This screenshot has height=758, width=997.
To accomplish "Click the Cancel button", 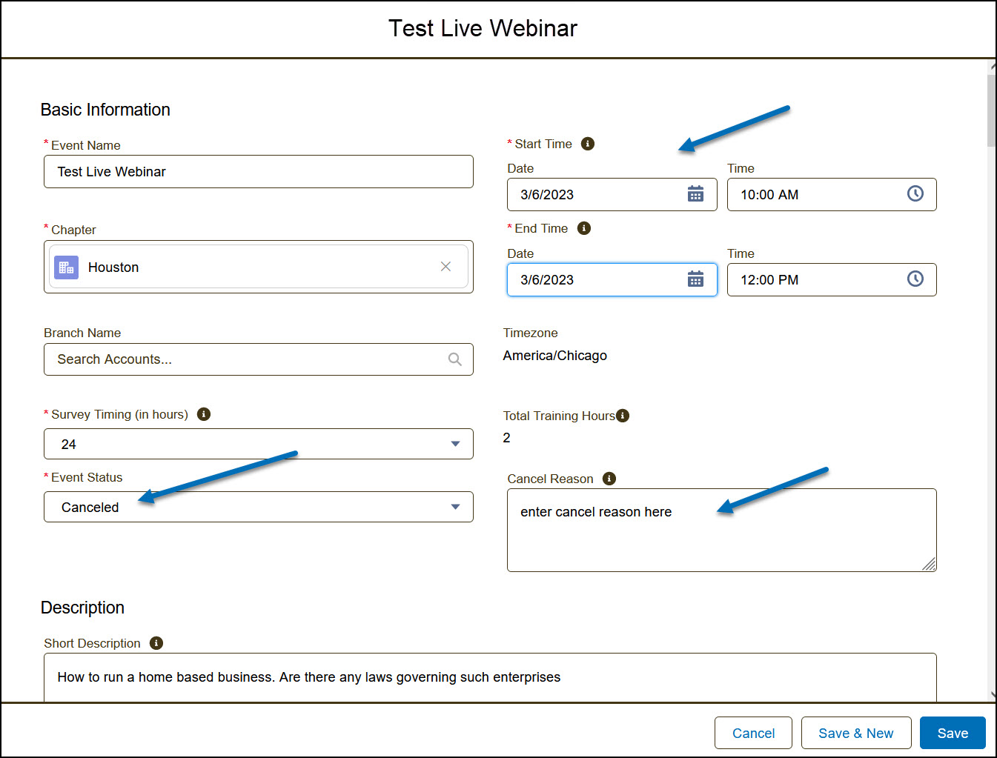I will tap(753, 733).
